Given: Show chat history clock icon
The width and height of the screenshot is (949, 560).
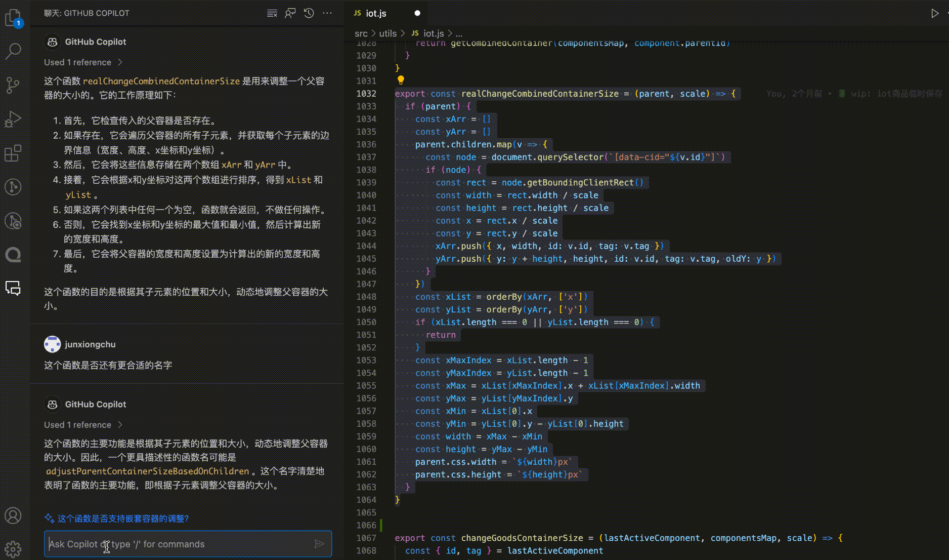Looking at the screenshot, I should pos(309,13).
